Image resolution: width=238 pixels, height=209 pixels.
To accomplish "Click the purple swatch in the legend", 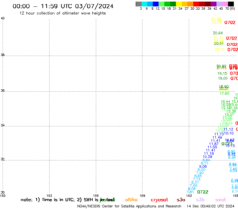I will 214,4.
